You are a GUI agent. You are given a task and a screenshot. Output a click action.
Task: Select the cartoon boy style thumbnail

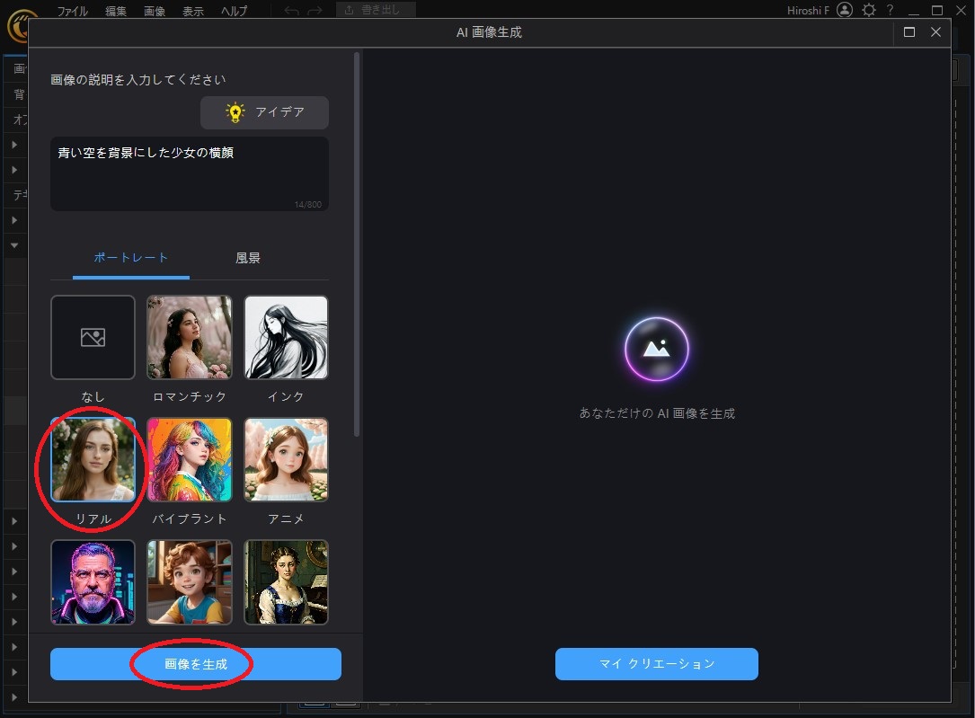[189, 582]
